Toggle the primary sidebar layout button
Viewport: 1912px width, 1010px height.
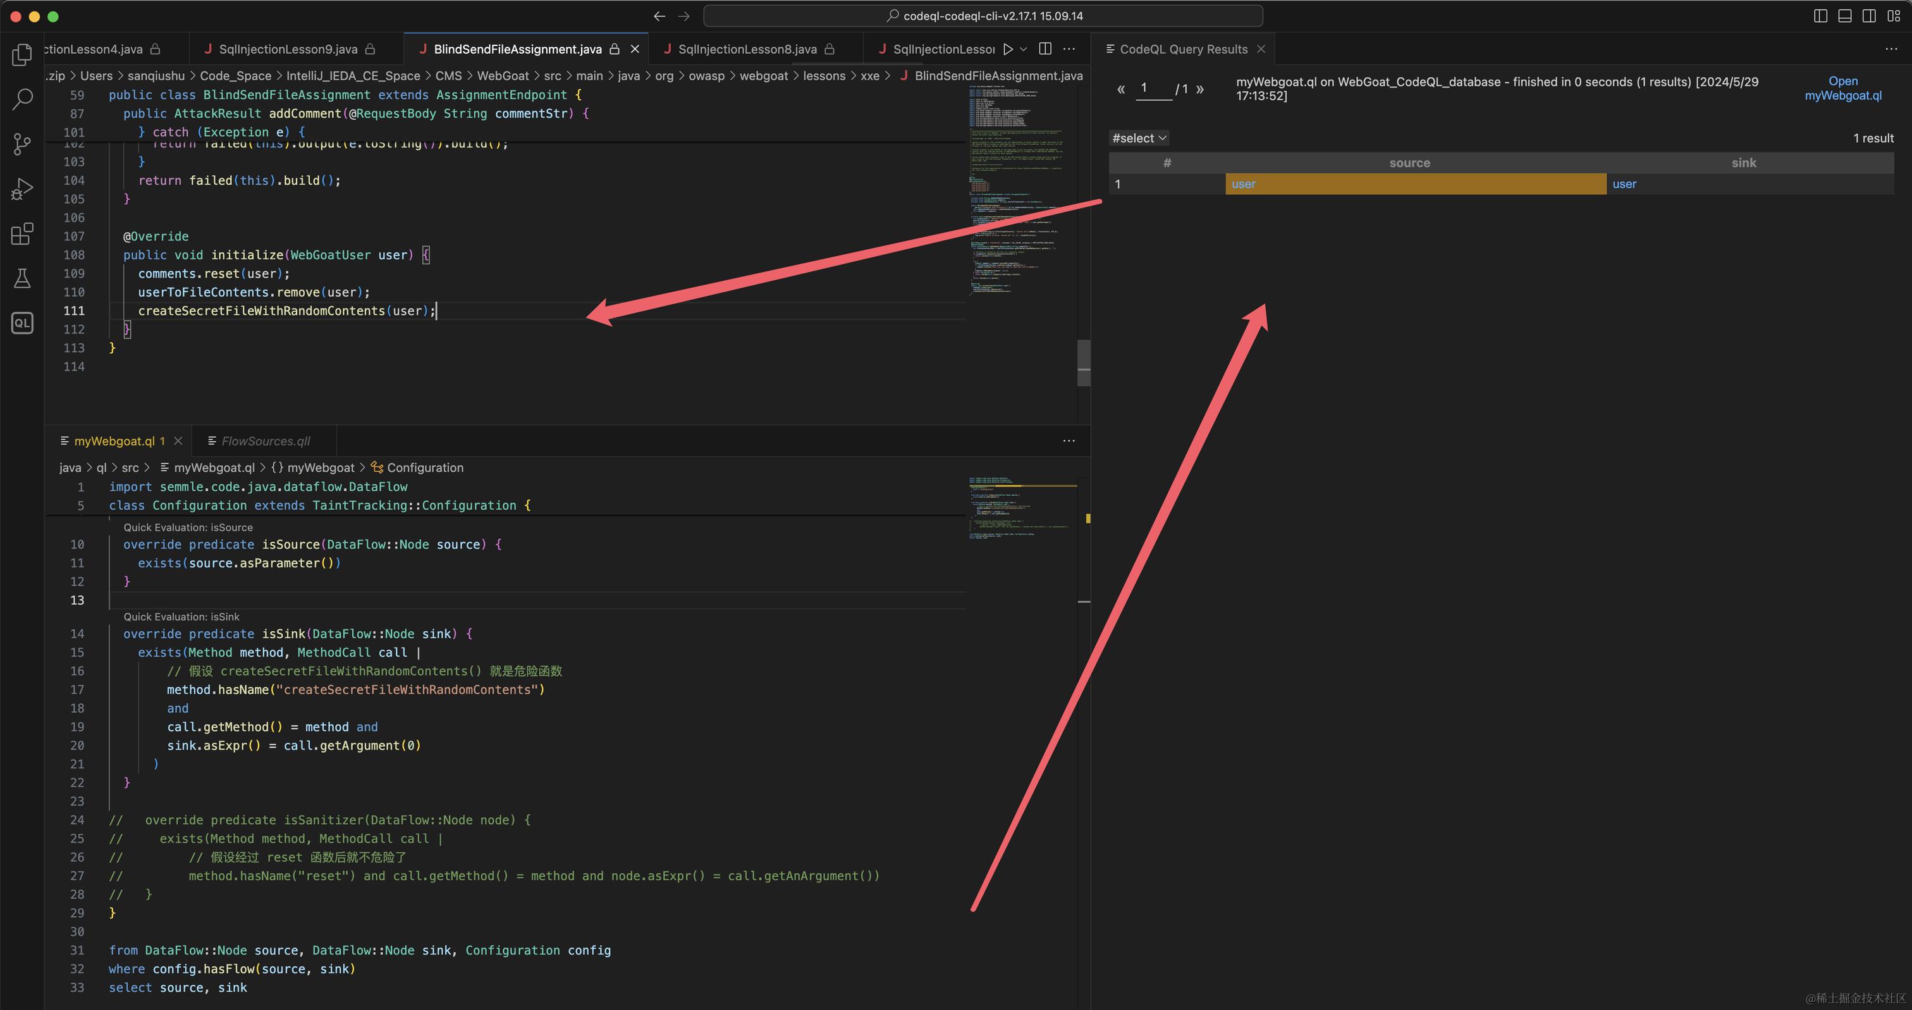tap(1820, 16)
